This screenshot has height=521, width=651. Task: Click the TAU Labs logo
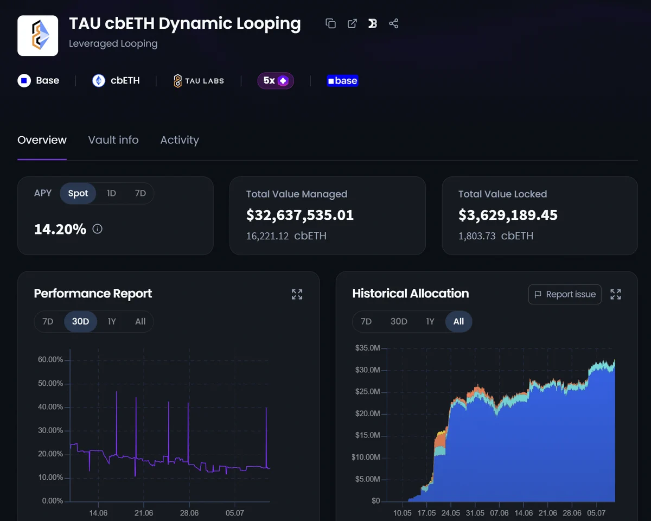point(199,81)
